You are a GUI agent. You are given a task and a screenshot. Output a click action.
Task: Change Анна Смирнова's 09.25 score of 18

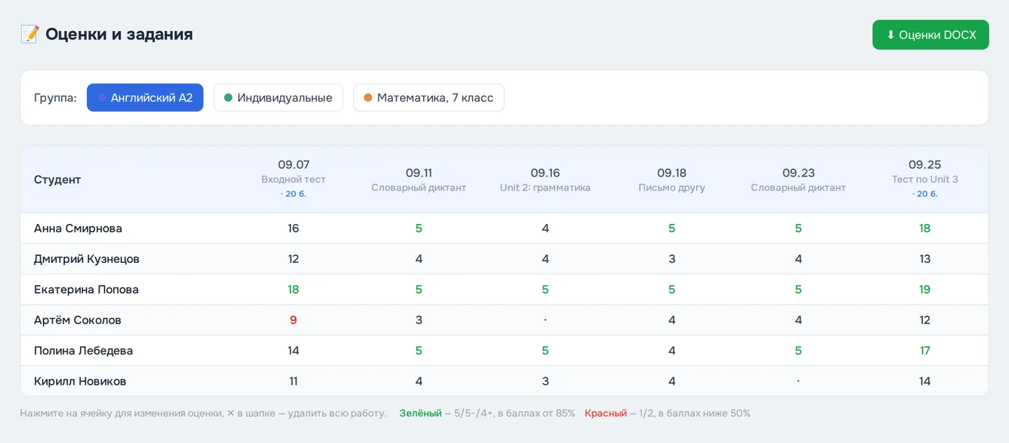(x=925, y=228)
